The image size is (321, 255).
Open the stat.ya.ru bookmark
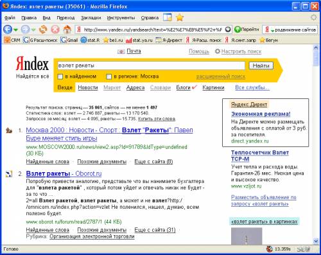point(139,40)
